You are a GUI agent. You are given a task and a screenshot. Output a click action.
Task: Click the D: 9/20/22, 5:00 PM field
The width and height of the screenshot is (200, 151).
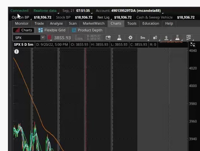tap(52, 45)
